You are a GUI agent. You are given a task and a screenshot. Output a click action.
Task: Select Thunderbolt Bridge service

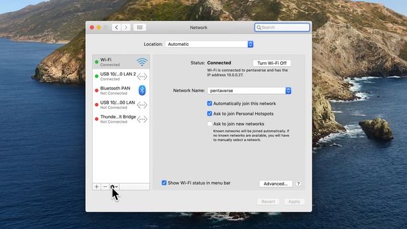(x=121, y=119)
